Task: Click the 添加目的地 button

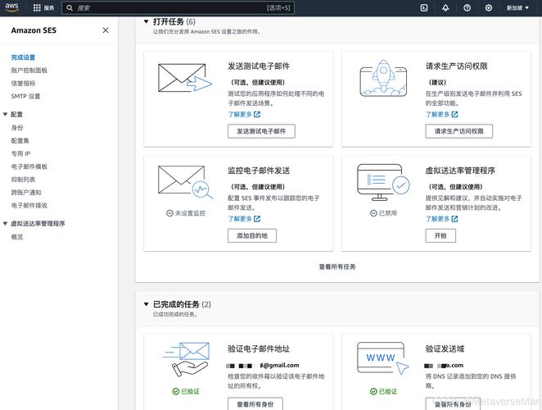Action: (x=252, y=236)
